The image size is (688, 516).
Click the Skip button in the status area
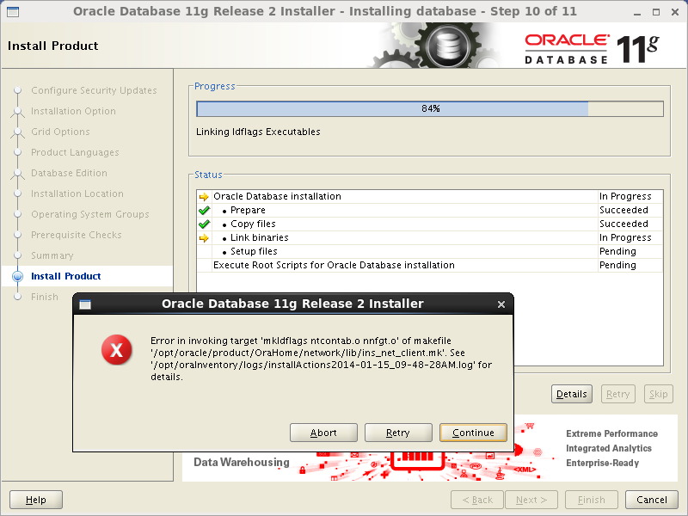pyautogui.click(x=658, y=394)
